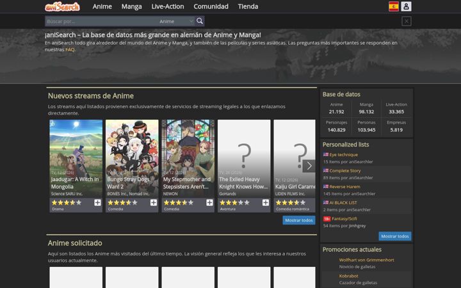This screenshot has width=461, height=288.
Task: Open the Tienda menu
Action: click(x=248, y=6)
